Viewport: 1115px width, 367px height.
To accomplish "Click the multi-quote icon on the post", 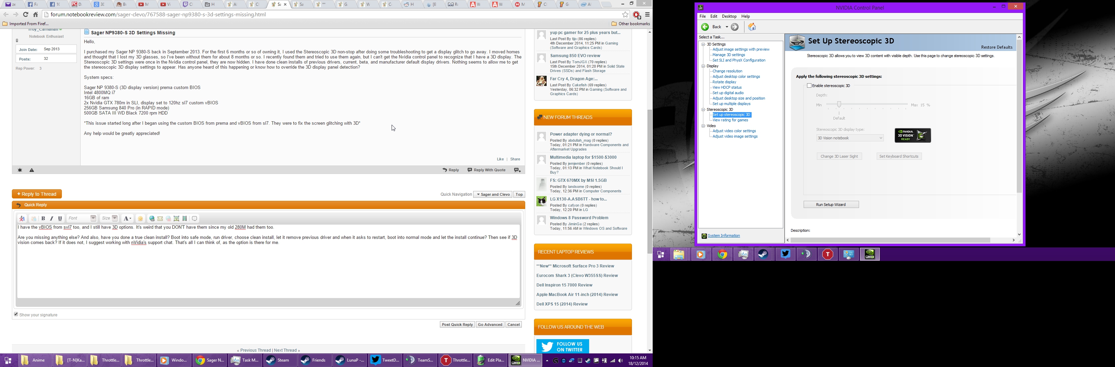I will 517,170.
